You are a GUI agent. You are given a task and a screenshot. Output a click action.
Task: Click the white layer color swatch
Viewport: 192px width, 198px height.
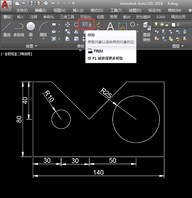pyautogui.click(x=173, y=24)
